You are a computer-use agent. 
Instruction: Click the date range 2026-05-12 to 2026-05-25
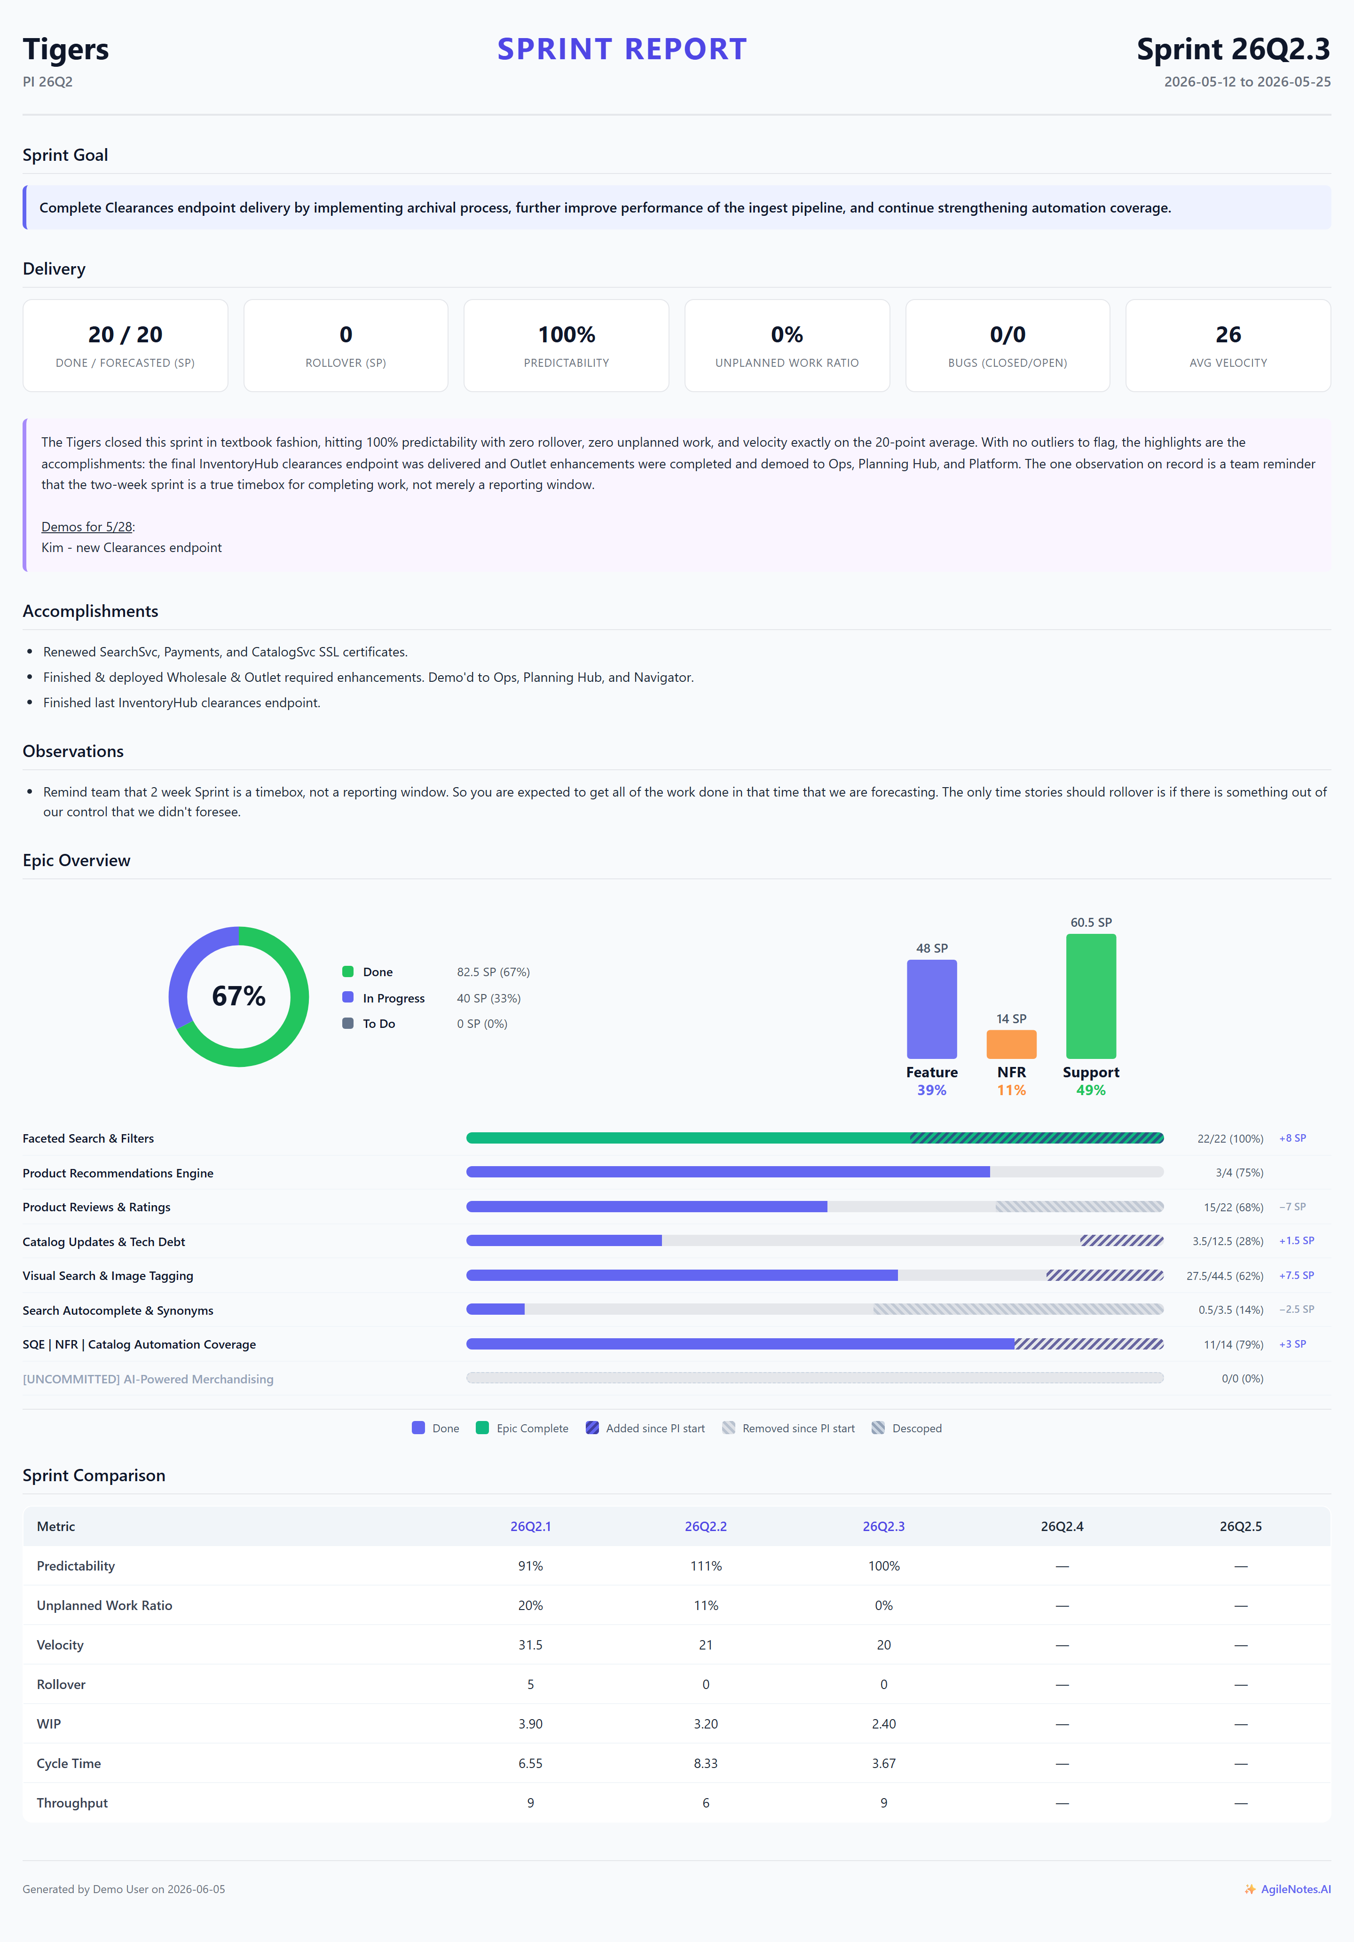[1247, 82]
